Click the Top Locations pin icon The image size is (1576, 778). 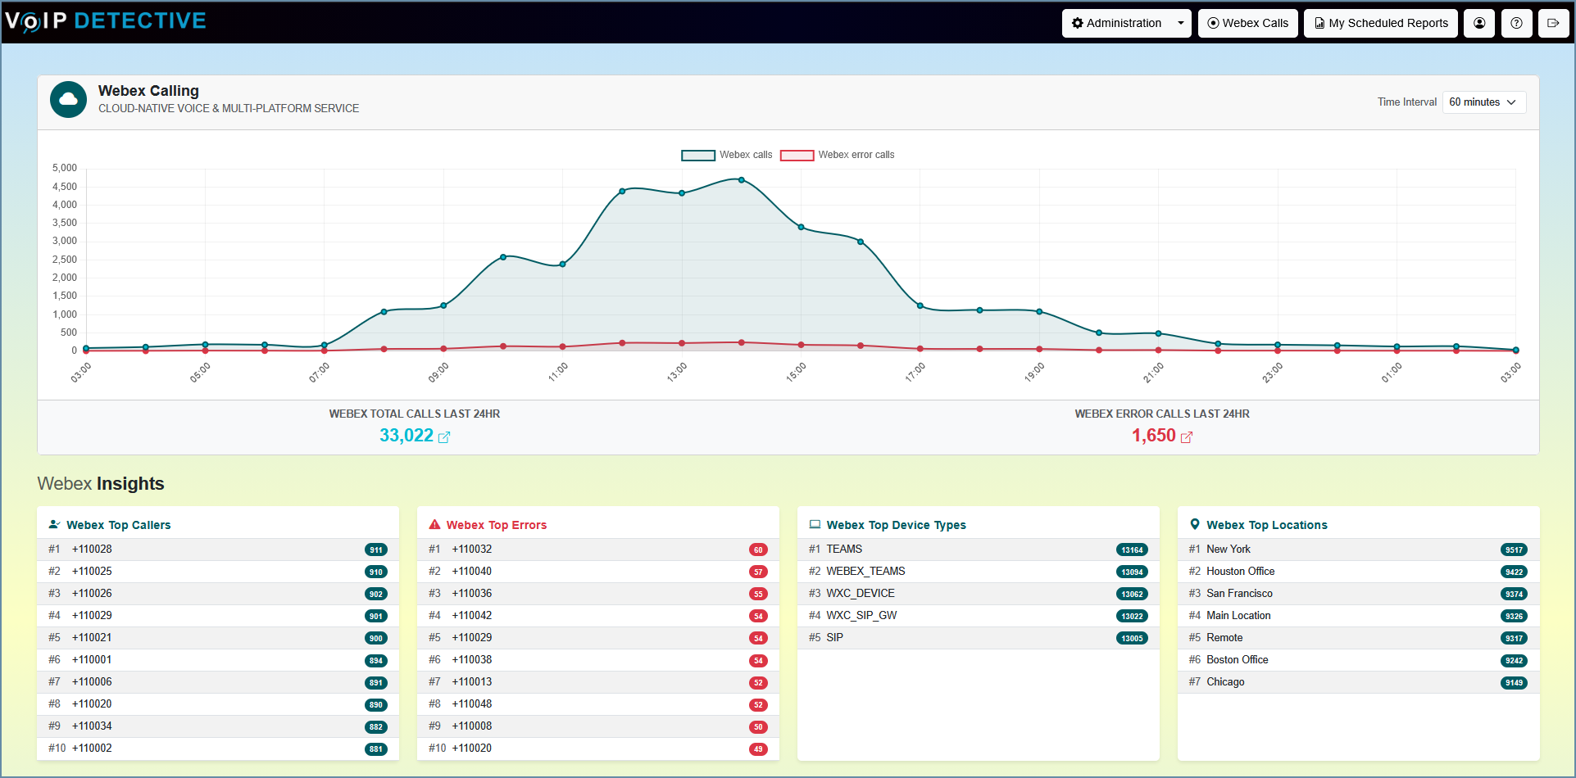1195,525
